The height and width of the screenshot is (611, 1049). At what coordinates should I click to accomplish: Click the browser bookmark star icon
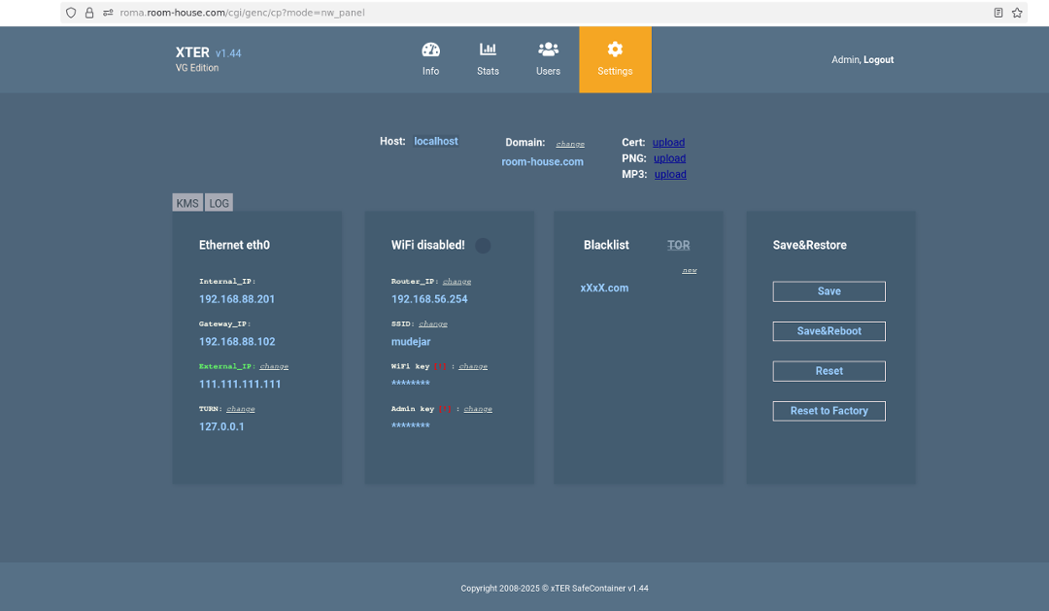click(1017, 13)
